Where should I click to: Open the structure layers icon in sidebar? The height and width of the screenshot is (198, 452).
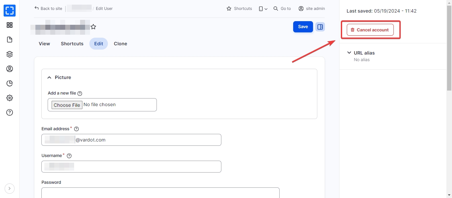click(x=10, y=54)
